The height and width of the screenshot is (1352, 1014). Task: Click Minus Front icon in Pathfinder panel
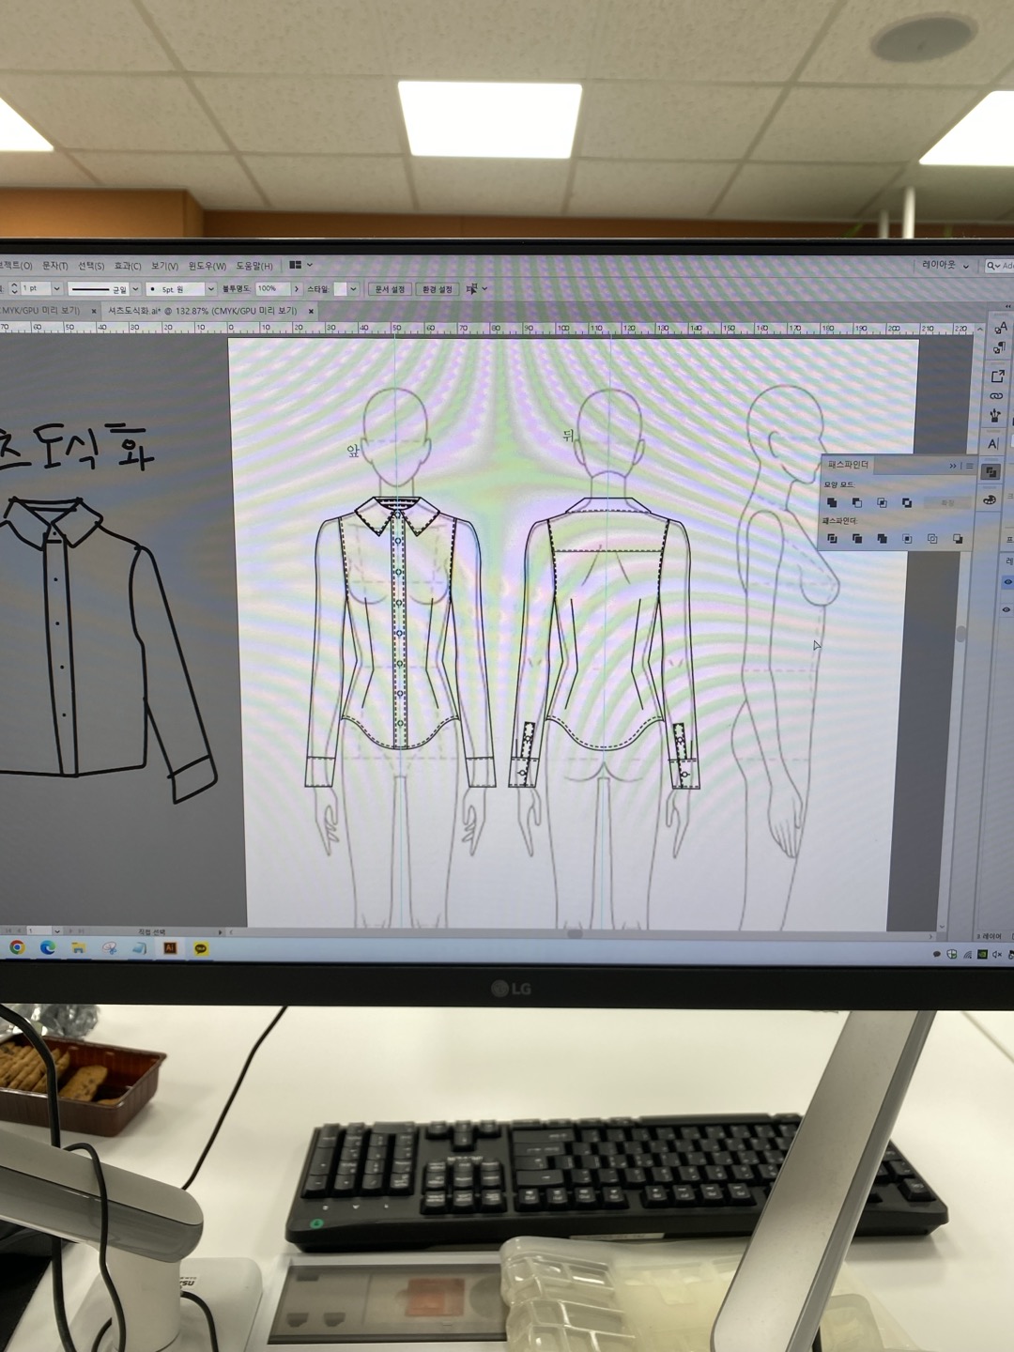click(856, 503)
